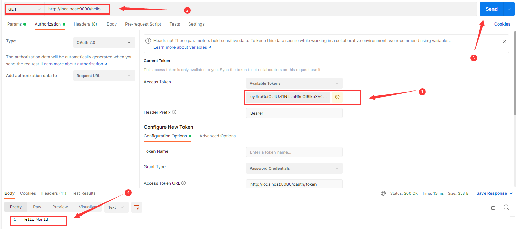Open Learn more about authorization link

coord(74,64)
